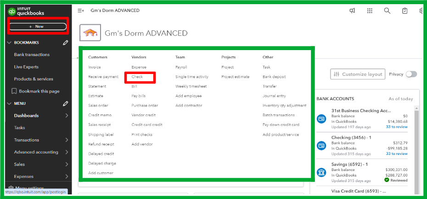This screenshot has width=427, height=199.
Task: Select Weekly timesheet option
Action: coord(191,86)
